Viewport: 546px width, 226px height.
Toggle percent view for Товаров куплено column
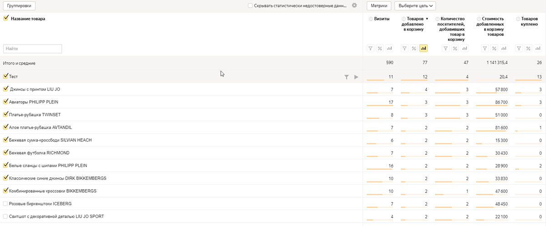pos(528,49)
